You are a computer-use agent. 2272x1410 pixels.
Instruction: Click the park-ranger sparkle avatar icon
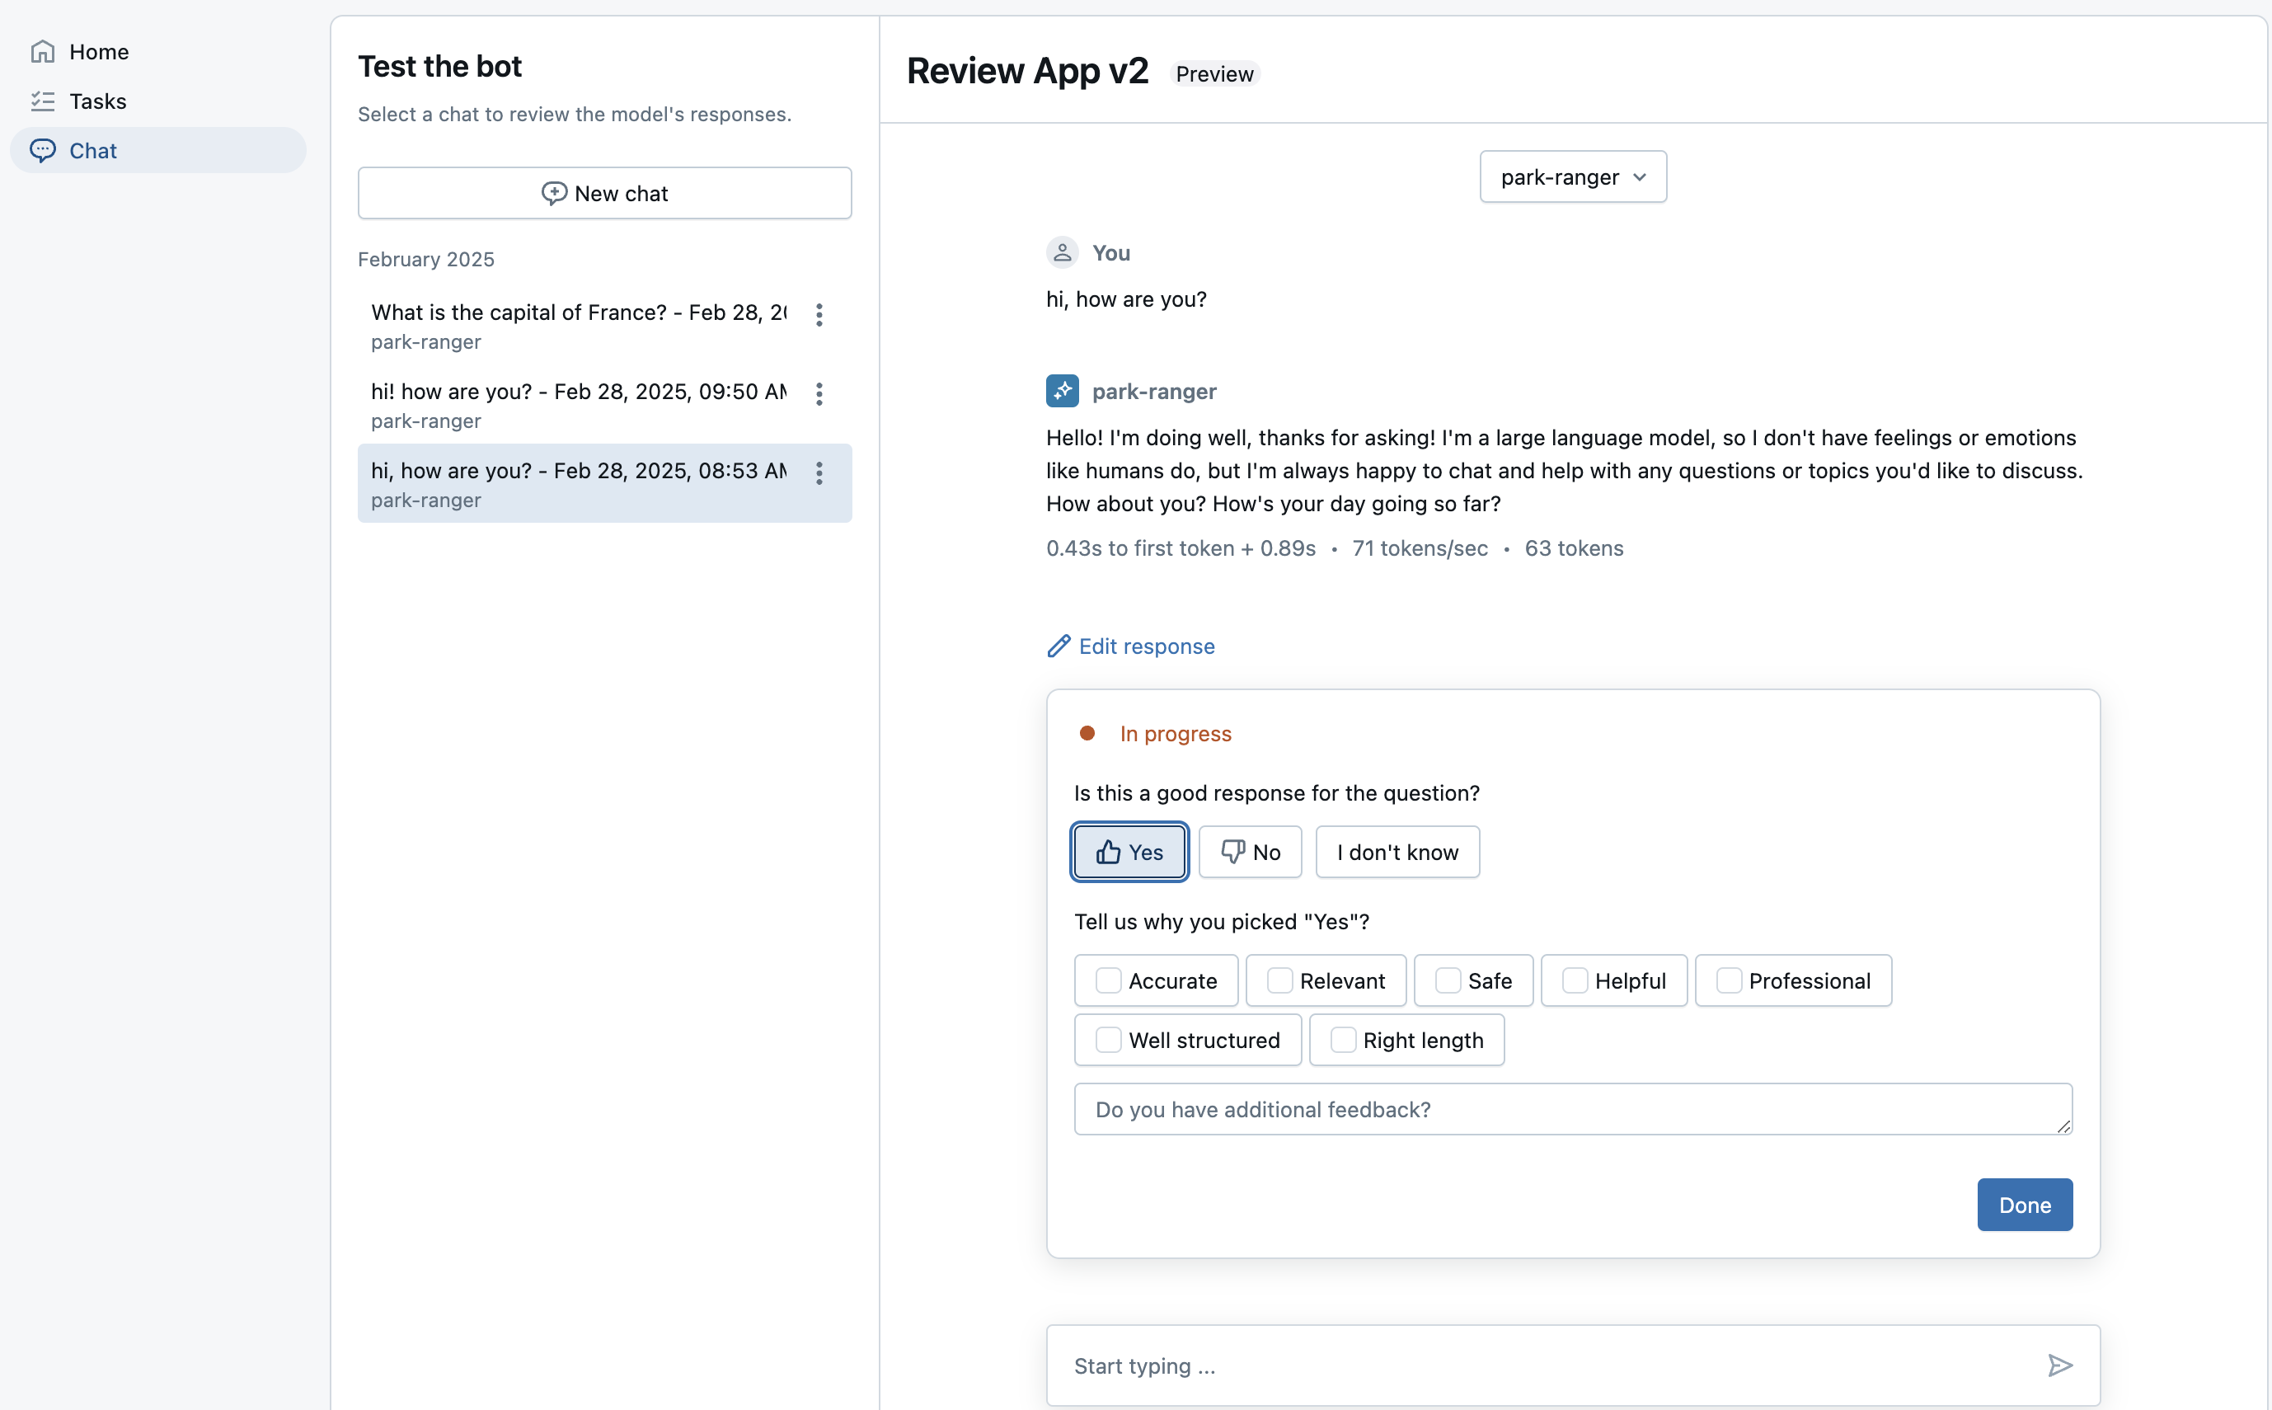[x=1062, y=391]
